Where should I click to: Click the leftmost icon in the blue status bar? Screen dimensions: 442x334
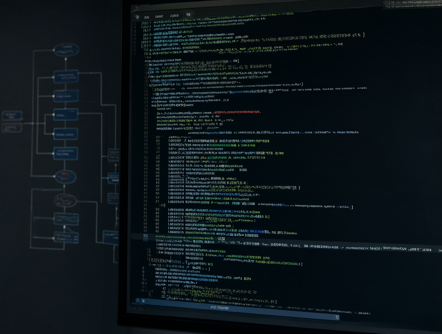pos(137,300)
